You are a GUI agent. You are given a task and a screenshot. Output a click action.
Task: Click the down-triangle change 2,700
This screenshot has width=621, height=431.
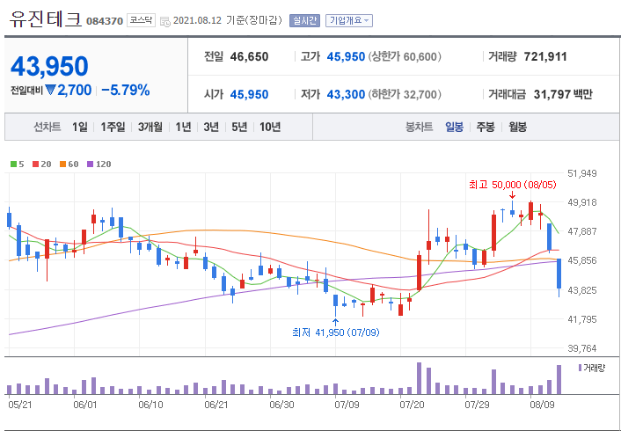click(68, 91)
